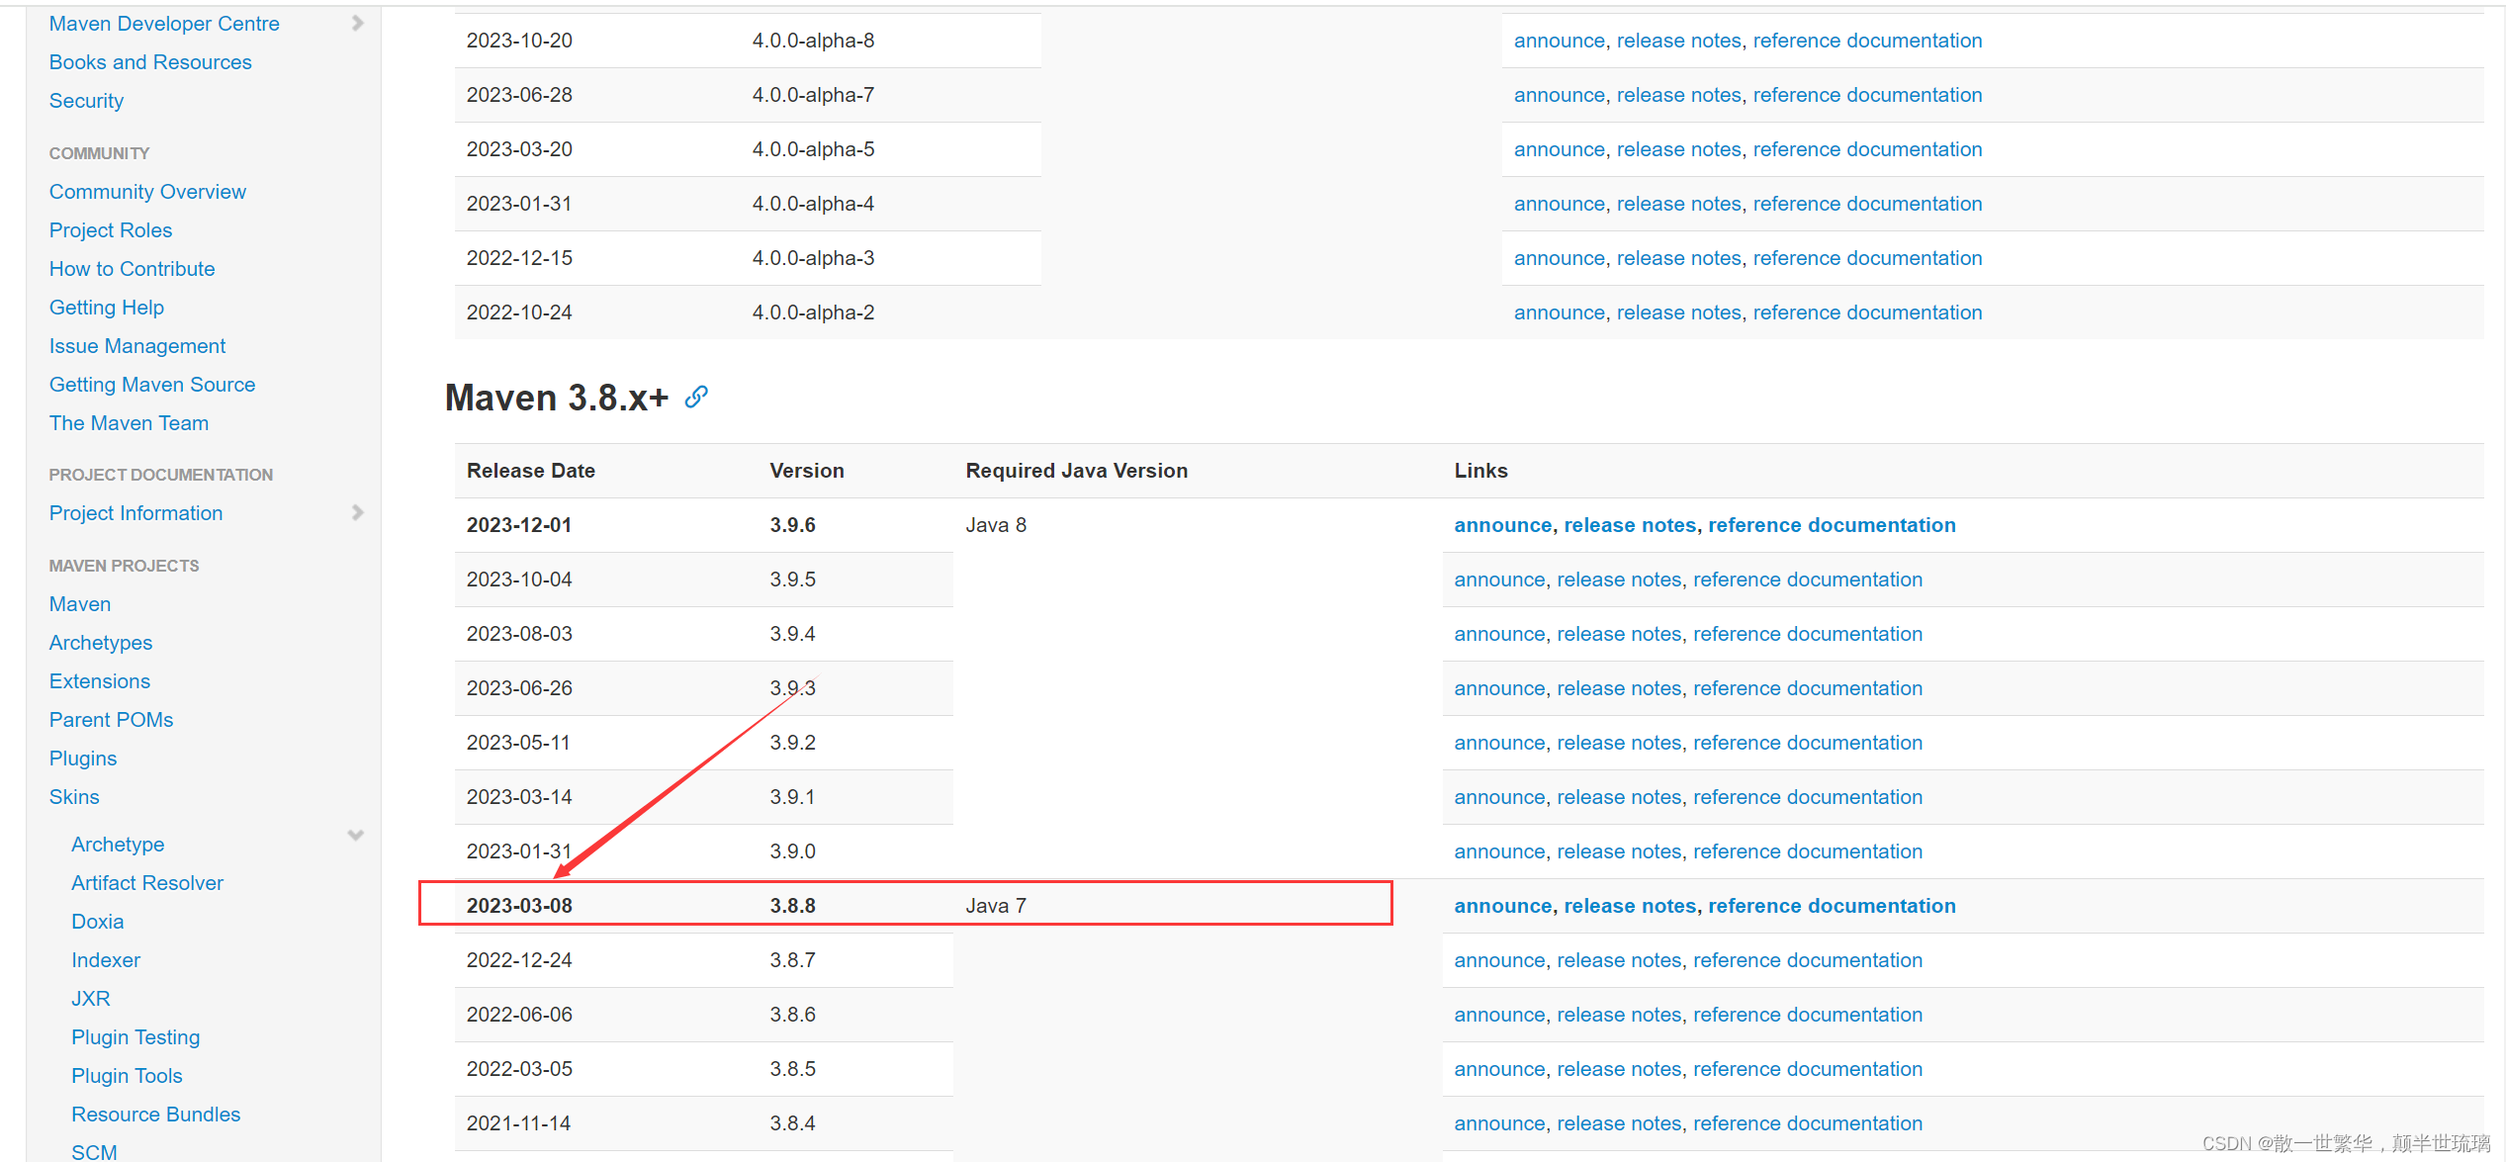The height and width of the screenshot is (1162, 2506).
Task: Open release notes for version 3.8.7
Action: (1619, 960)
